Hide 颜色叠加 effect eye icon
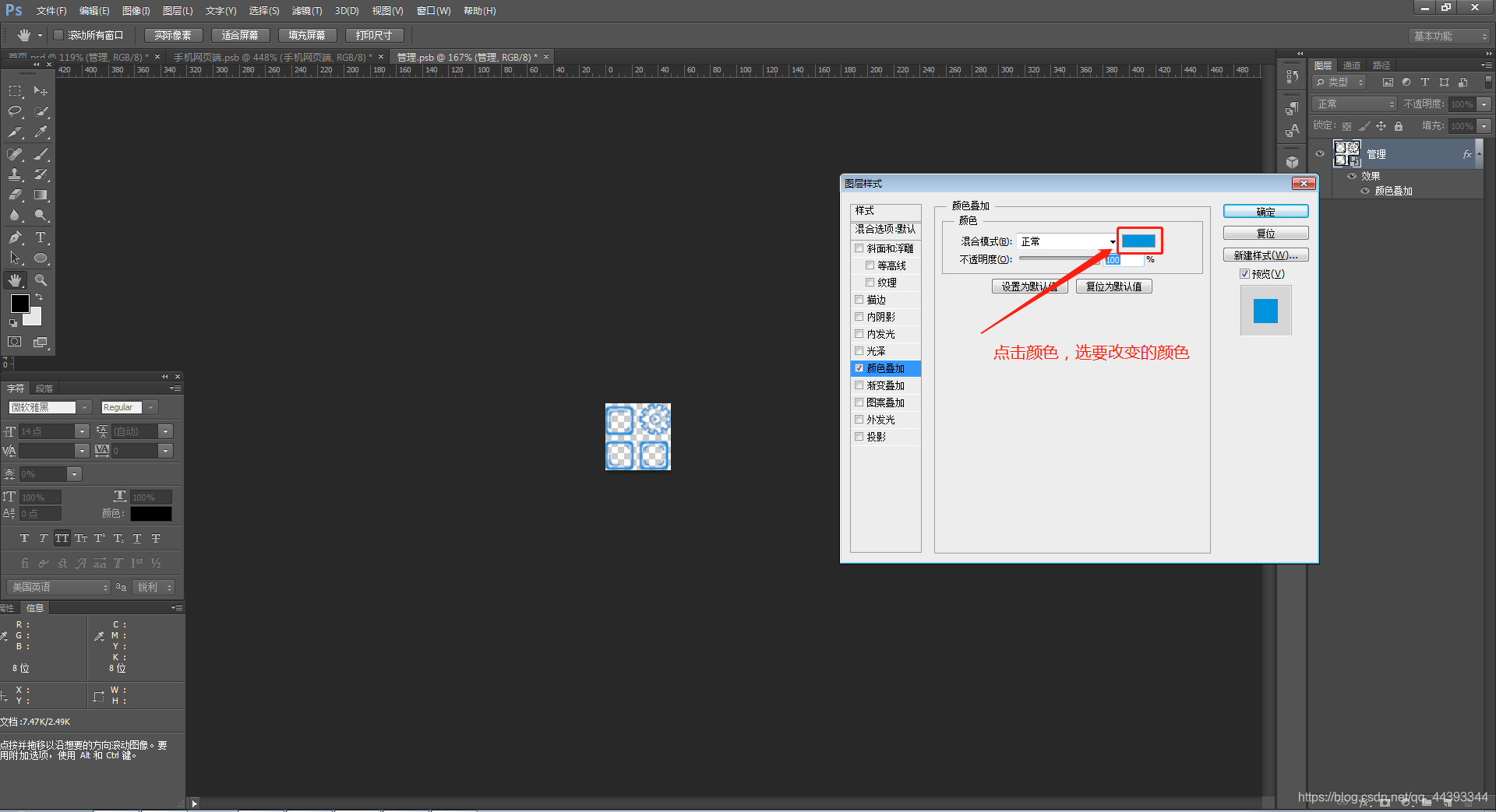 (1365, 191)
